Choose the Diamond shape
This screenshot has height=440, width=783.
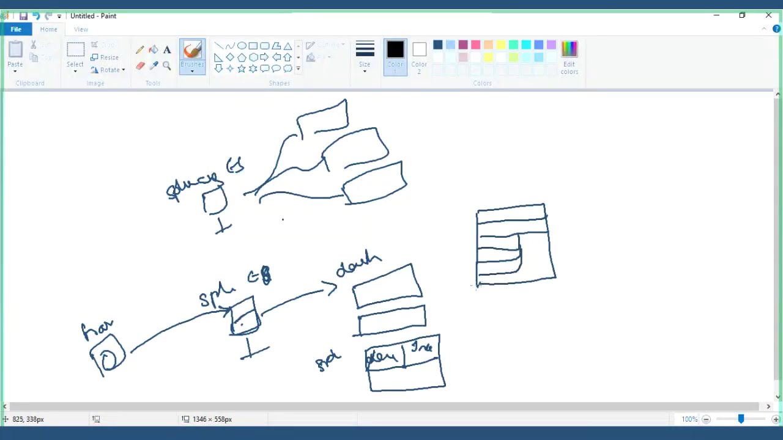pyautogui.click(x=230, y=57)
